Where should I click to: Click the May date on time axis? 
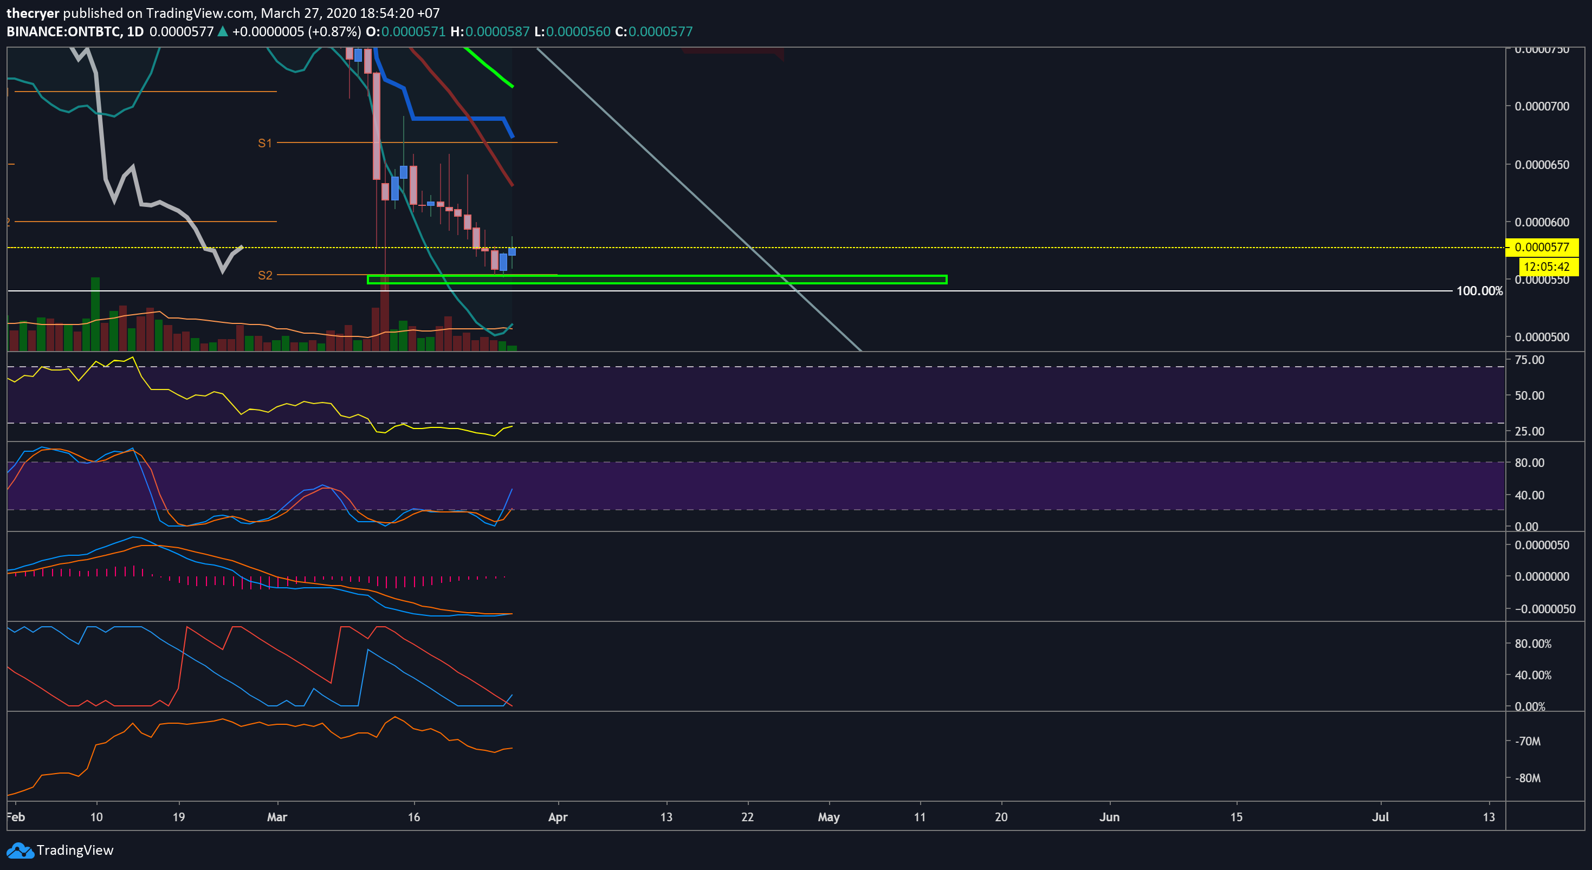click(828, 817)
